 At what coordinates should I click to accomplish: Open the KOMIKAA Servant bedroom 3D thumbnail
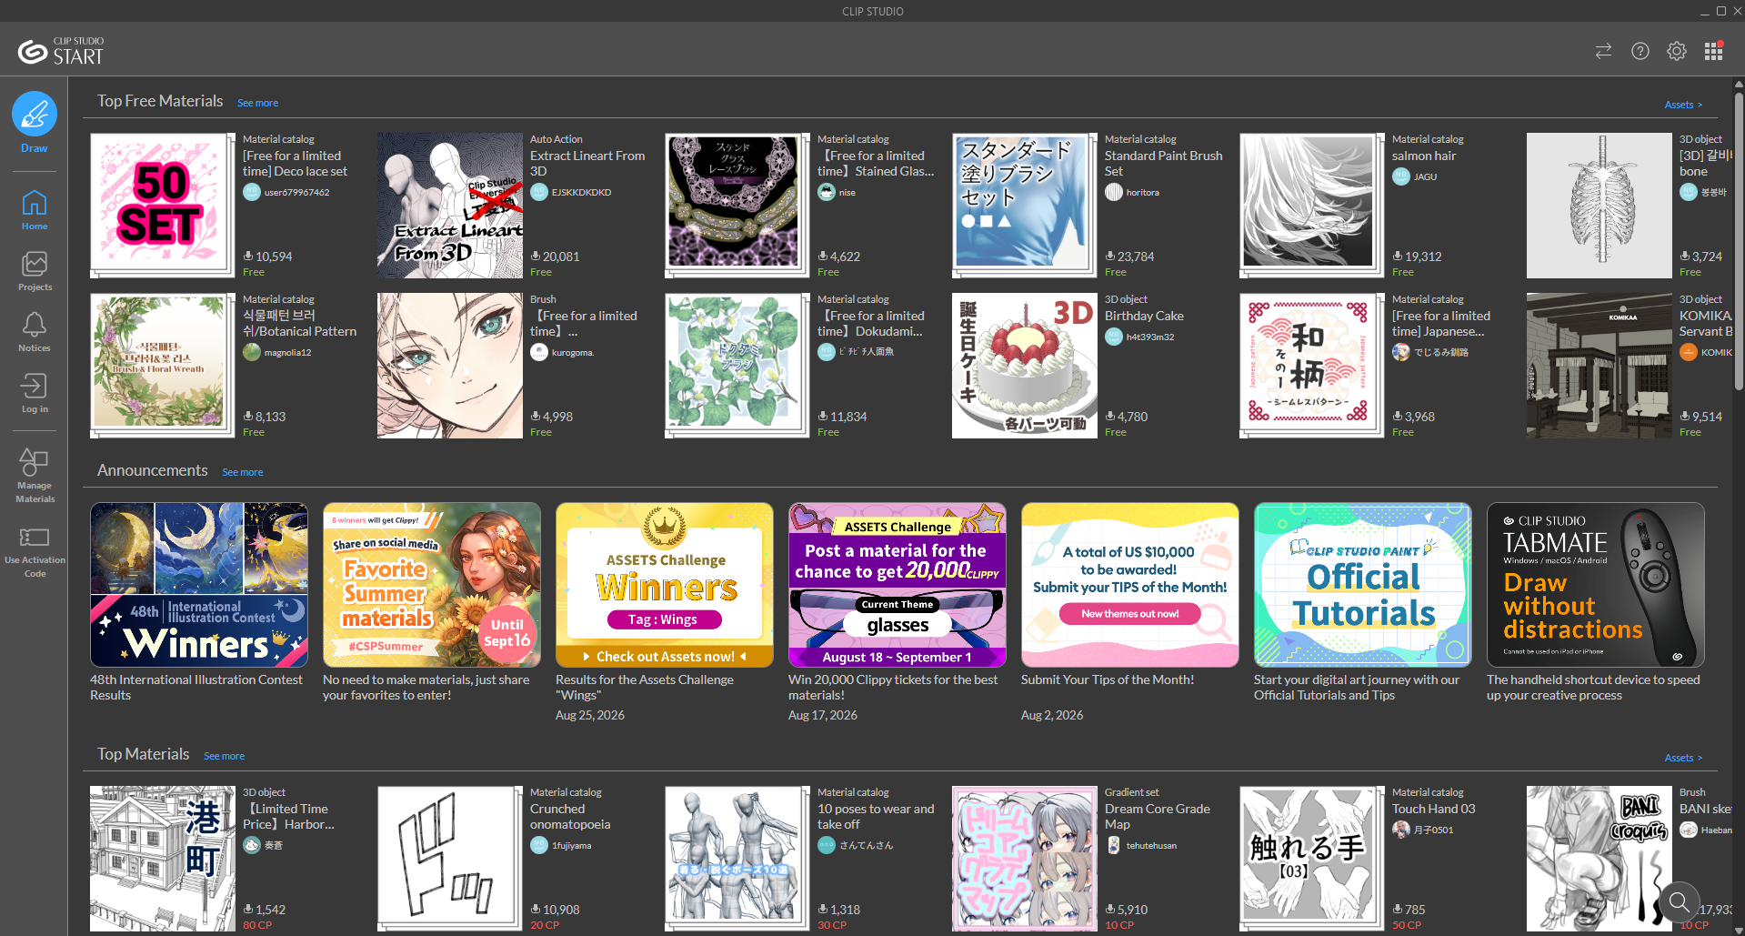tap(1600, 366)
